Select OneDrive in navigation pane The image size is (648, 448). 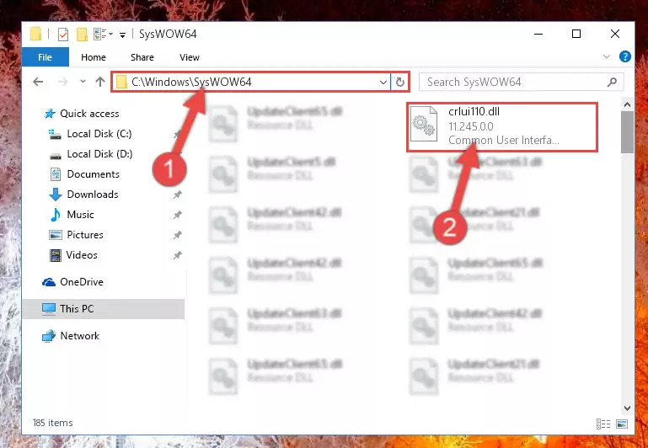82,282
